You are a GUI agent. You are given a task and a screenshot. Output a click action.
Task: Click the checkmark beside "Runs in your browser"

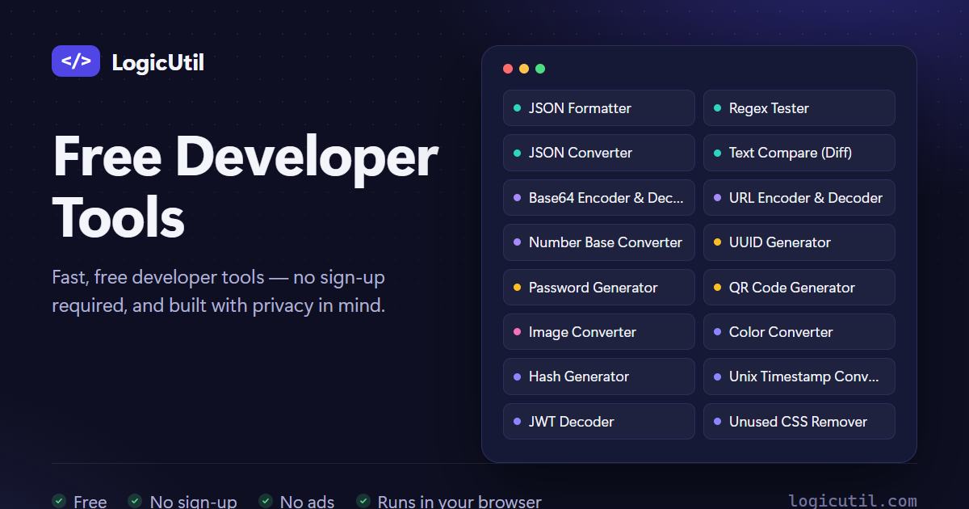point(363,501)
